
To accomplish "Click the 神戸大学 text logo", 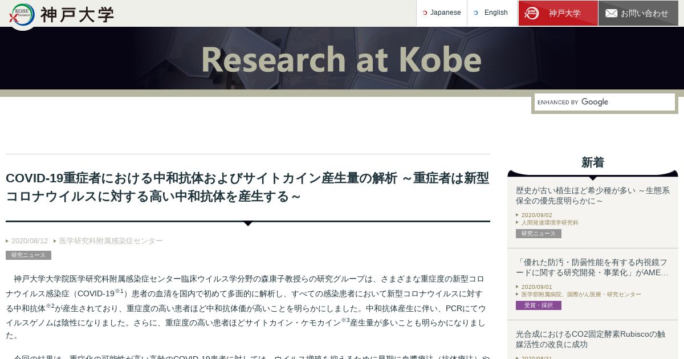I will tap(77, 14).
